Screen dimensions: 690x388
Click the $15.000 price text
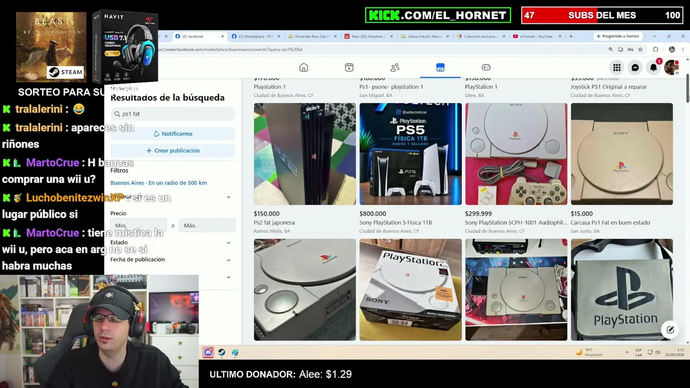[x=582, y=214]
